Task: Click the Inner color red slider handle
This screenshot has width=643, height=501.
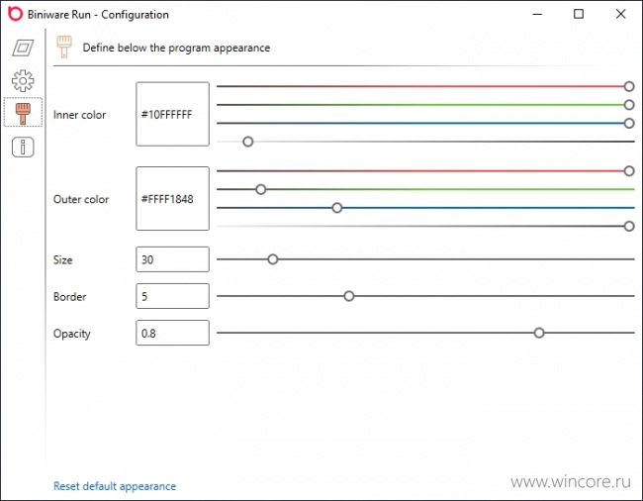Action: 629,86
